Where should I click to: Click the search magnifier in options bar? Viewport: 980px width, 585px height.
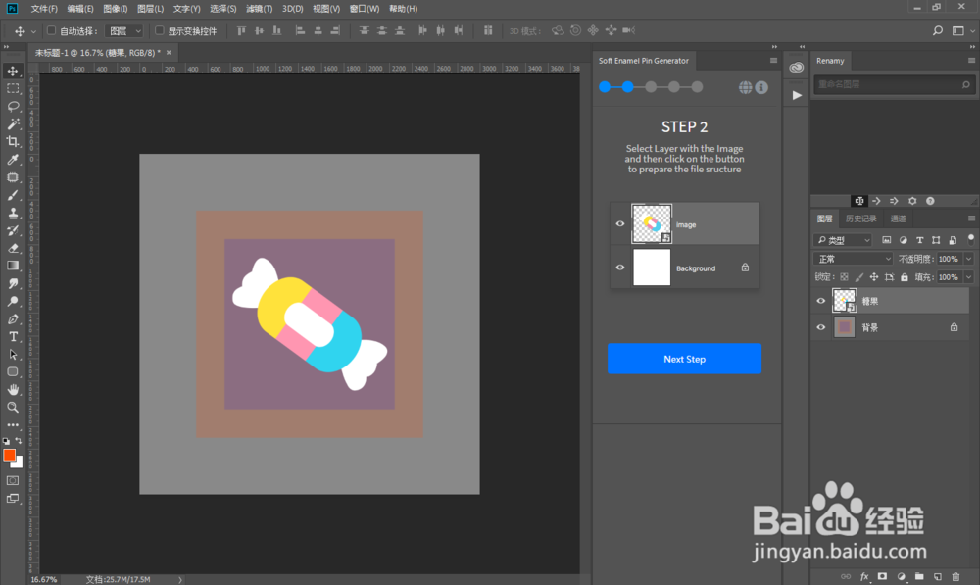[938, 30]
